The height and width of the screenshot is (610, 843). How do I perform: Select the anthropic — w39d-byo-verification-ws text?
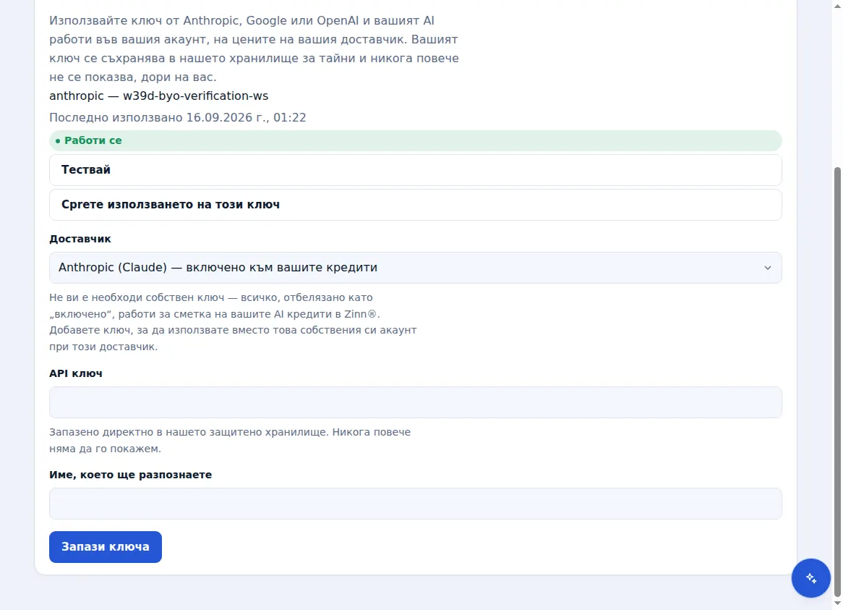(x=158, y=96)
